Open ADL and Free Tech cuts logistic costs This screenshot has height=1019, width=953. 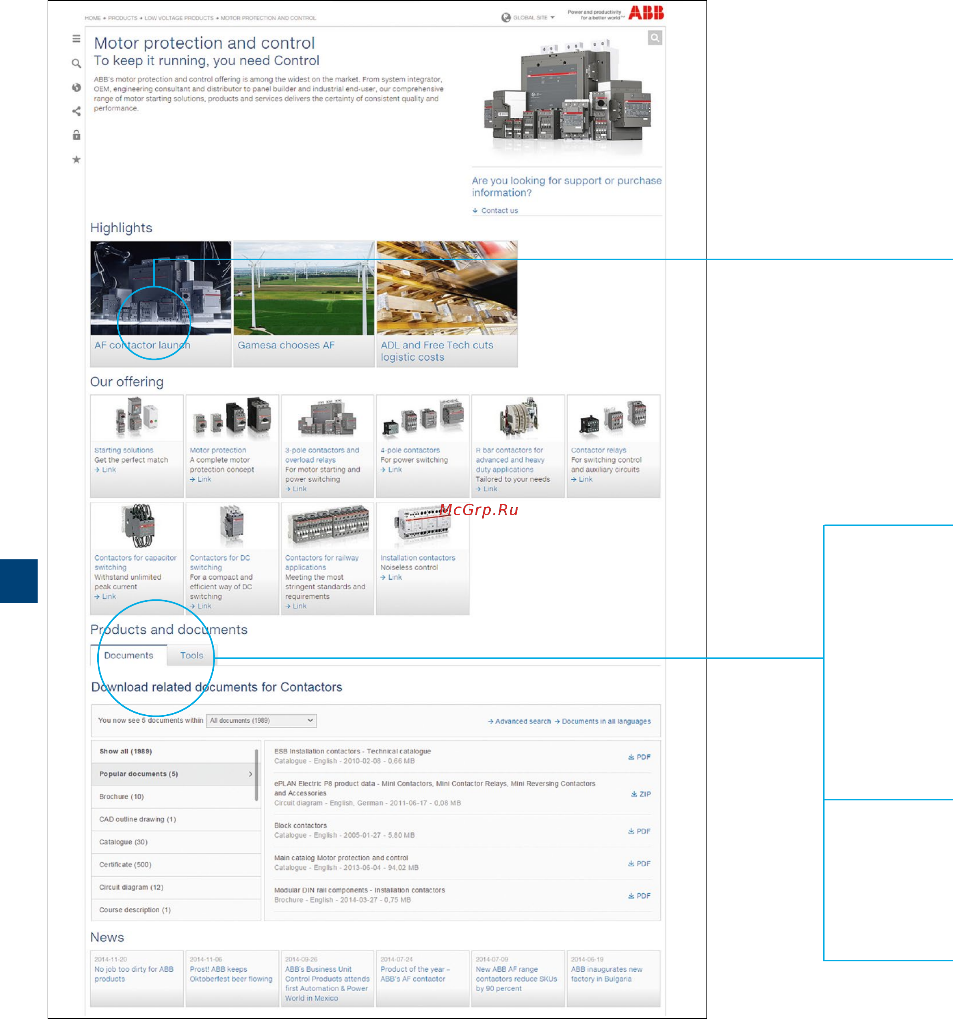click(447, 304)
